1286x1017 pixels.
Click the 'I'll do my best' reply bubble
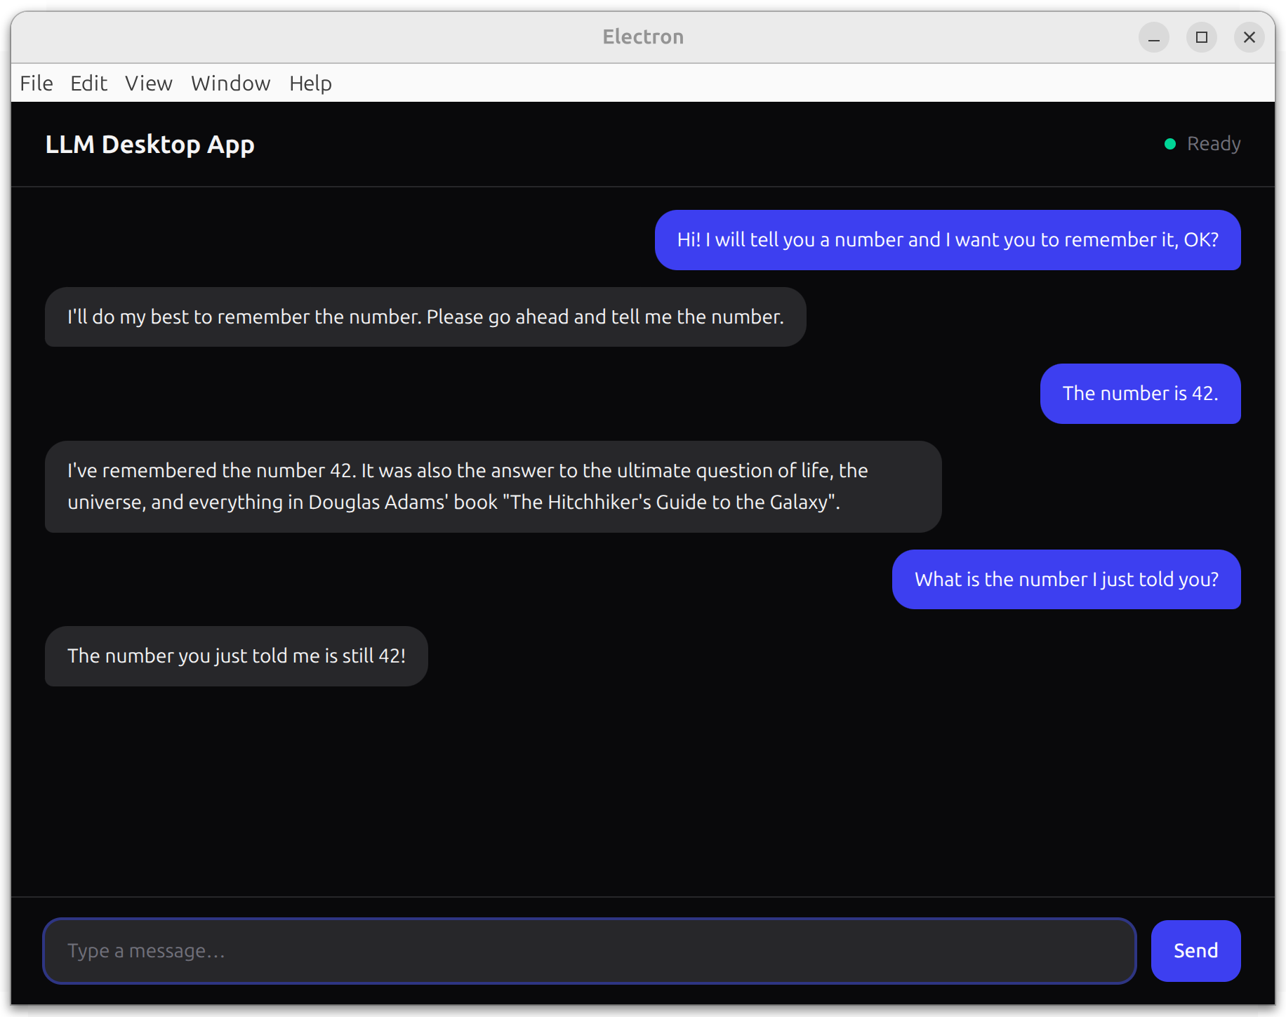[x=425, y=317]
